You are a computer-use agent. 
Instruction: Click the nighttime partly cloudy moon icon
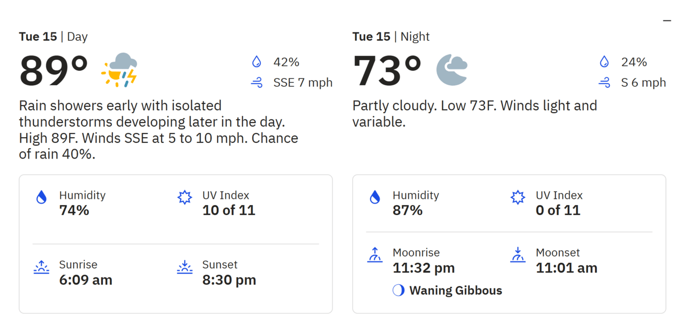[452, 70]
